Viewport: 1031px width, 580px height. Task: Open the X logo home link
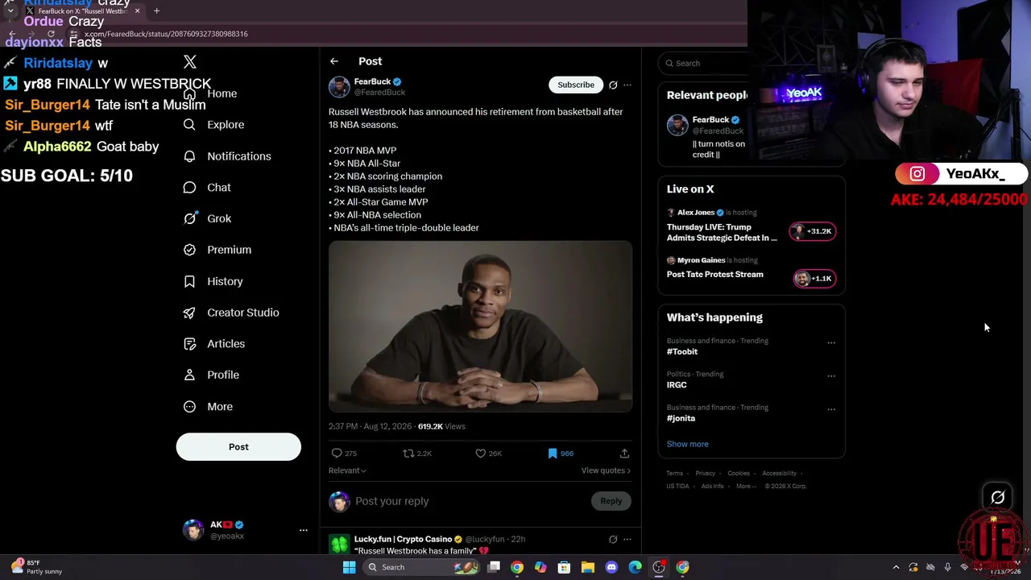pos(190,62)
